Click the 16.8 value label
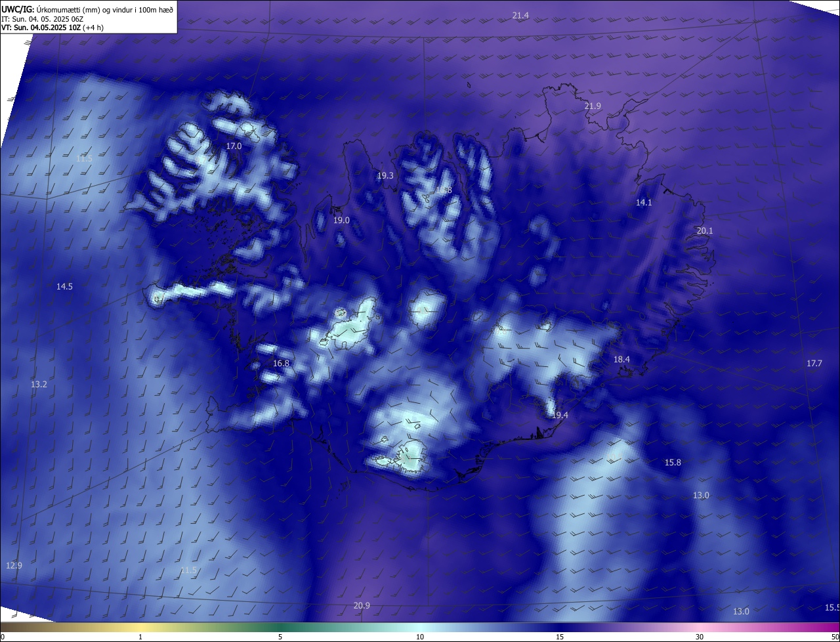The image size is (840, 642). [281, 363]
